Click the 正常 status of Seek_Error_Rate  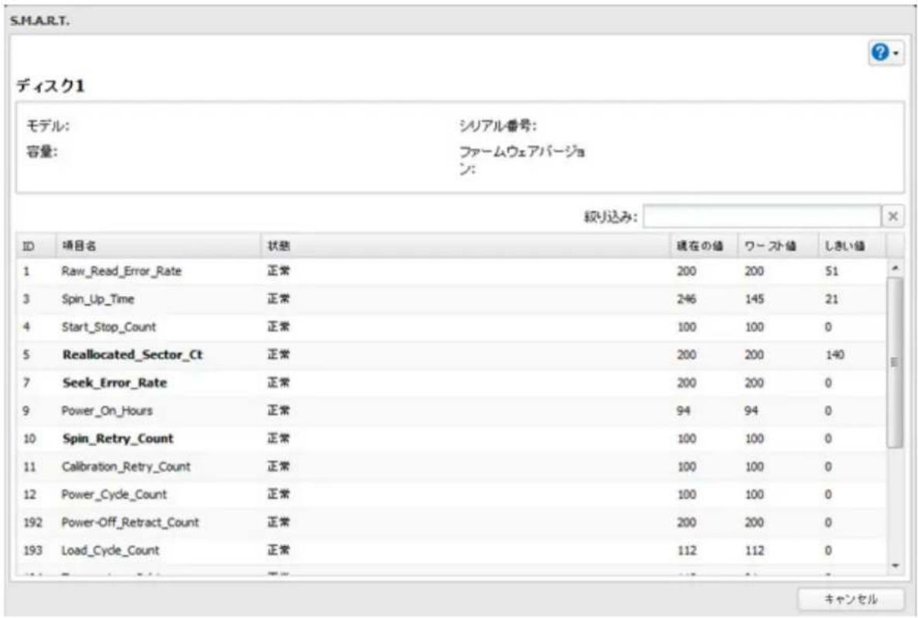(279, 383)
